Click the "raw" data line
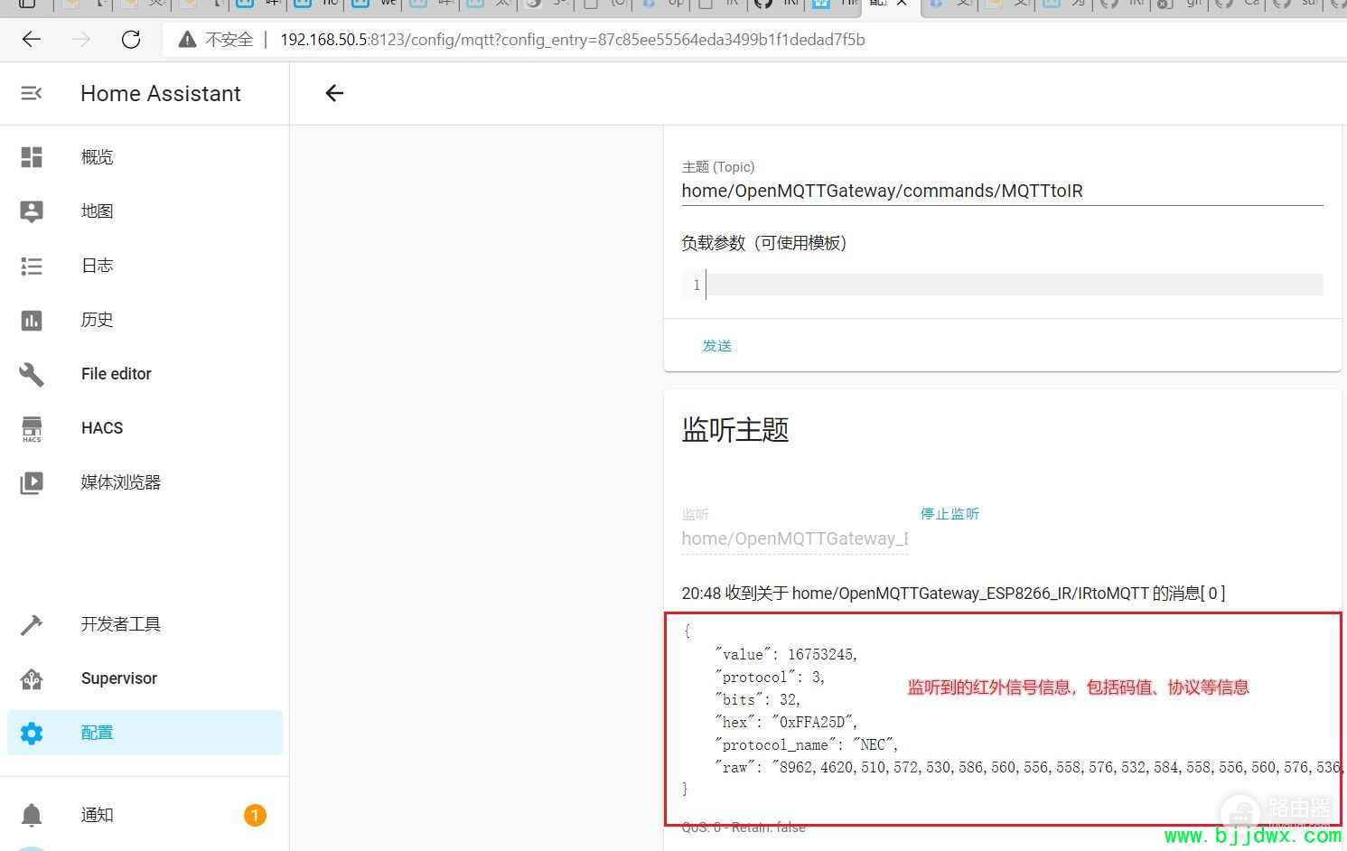This screenshot has width=1347, height=851. [1028, 767]
